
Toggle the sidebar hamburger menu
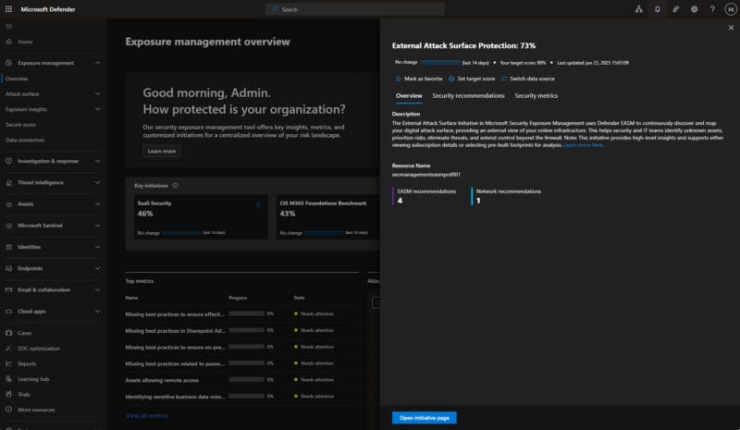point(9,27)
